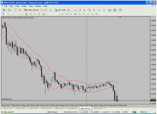Select the Crosshair tool
The width and height of the screenshot is (157, 114).
click(8, 14)
